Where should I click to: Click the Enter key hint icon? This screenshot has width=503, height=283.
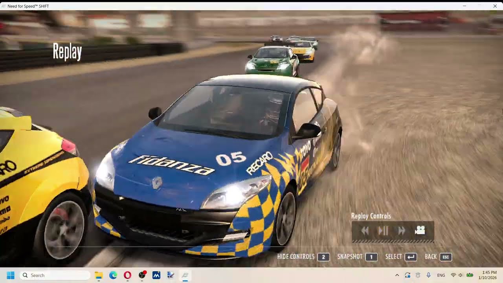411,257
